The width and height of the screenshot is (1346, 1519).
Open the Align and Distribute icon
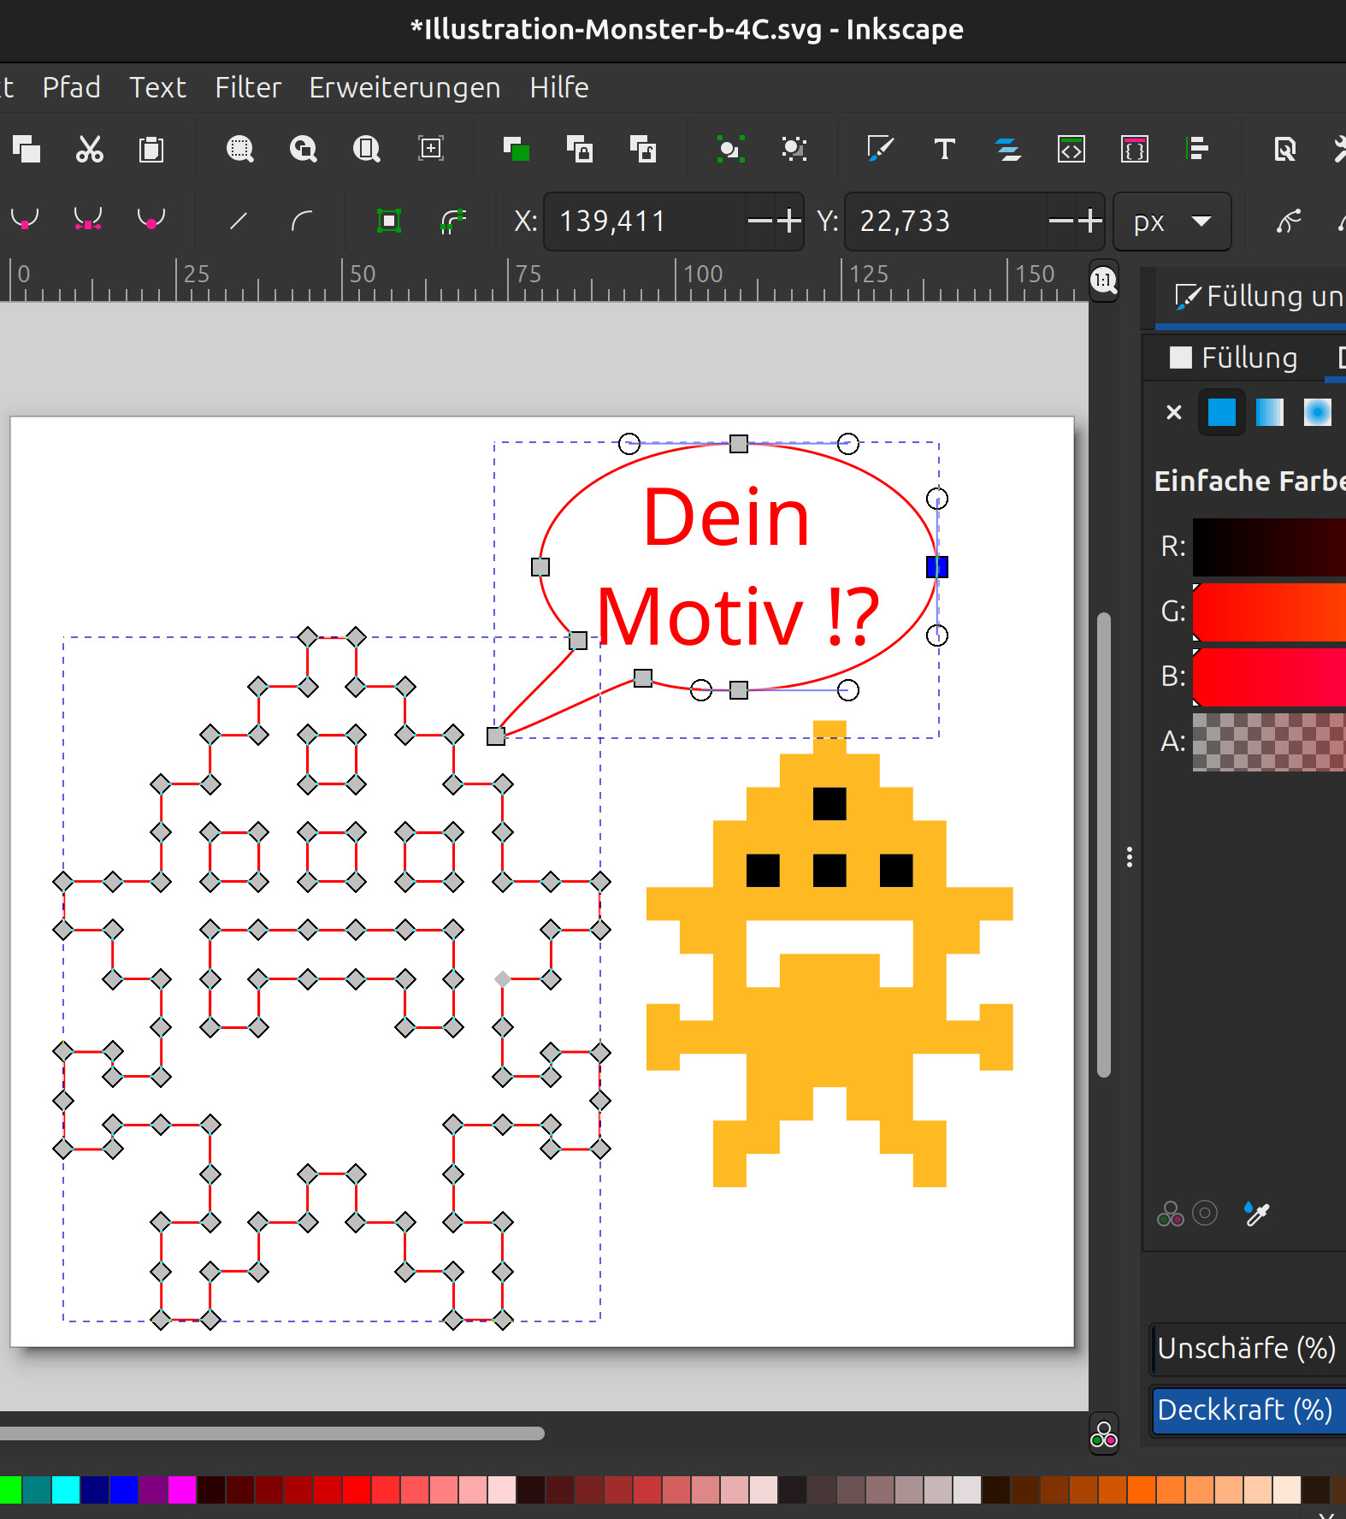pyautogui.click(x=1197, y=150)
